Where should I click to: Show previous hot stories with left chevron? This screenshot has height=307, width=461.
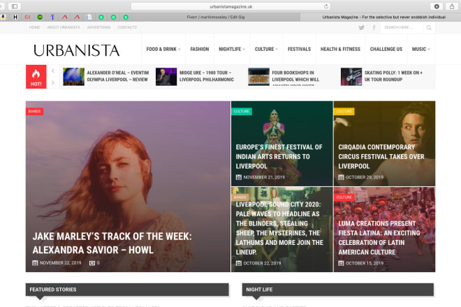coord(53,70)
